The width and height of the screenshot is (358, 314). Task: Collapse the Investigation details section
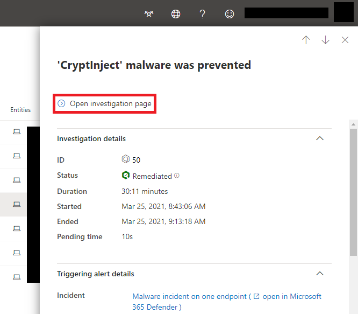pos(320,138)
